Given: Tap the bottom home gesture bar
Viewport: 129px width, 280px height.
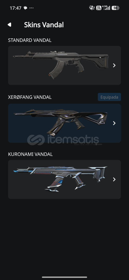Looking at the screenshot, I should 64,277.
